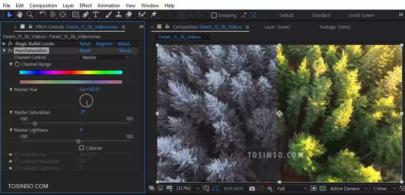The image size is (405, 195).
Task: Click Always Preview This View icon
Action: click(152, 188)
